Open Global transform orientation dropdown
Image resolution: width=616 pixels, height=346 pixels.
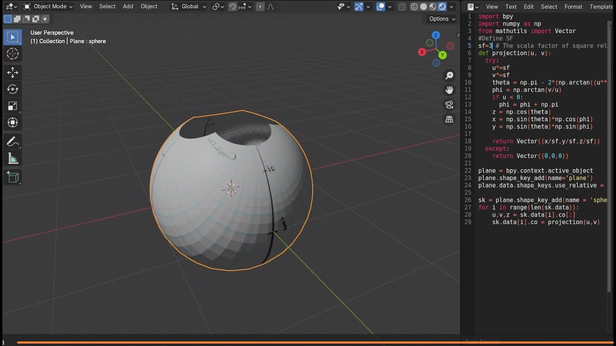pyautogui.click(x=189, y=6)
